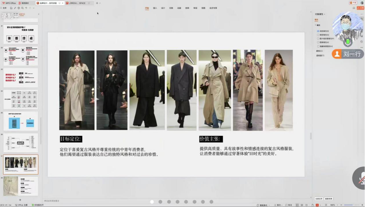Click the red slideshow play button in status bar
This screenshot has width=365, height=207.
pyautogui.click(x=317, y=205)
